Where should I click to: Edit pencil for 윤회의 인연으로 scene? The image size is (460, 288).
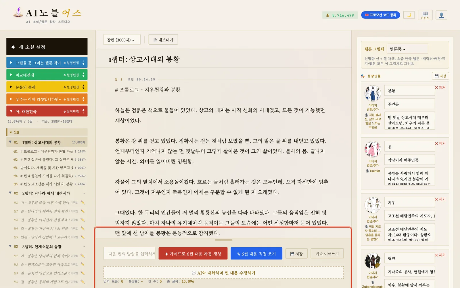[x=83, y=273]
